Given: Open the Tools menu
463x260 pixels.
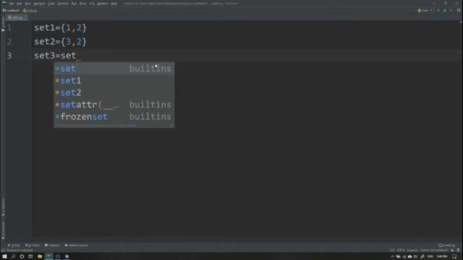Looking at the screenshot, I should (x=83, y=4).
